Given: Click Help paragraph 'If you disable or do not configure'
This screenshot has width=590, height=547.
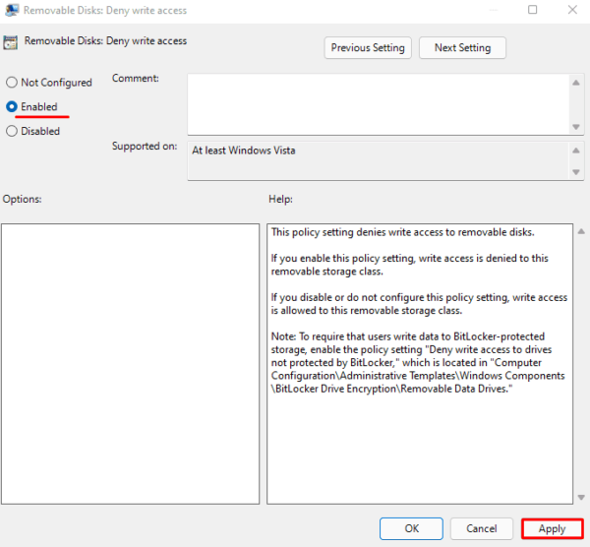Looking at the screenshot, I should point(419,304).
